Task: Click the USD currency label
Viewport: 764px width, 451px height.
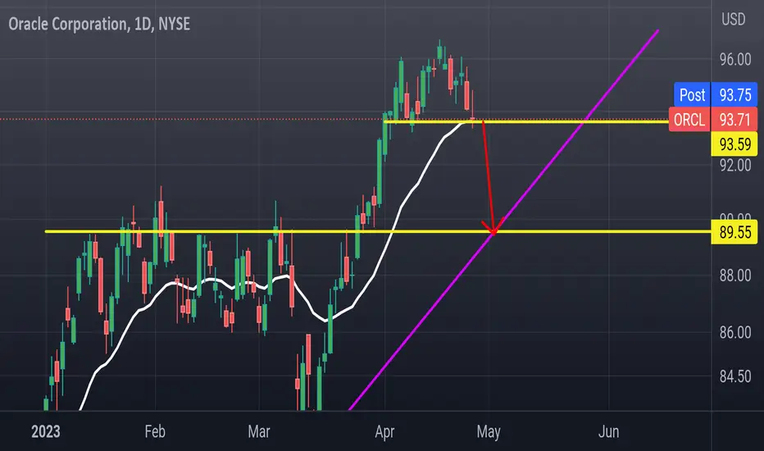Action: [x=734, y=19]
